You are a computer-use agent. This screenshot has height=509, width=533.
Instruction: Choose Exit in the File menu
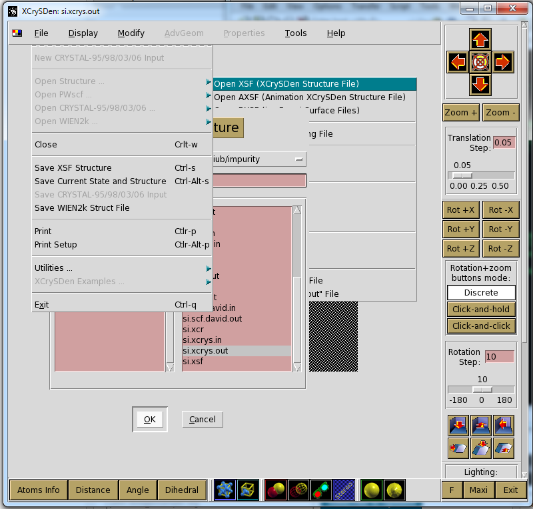click(122, 304)
